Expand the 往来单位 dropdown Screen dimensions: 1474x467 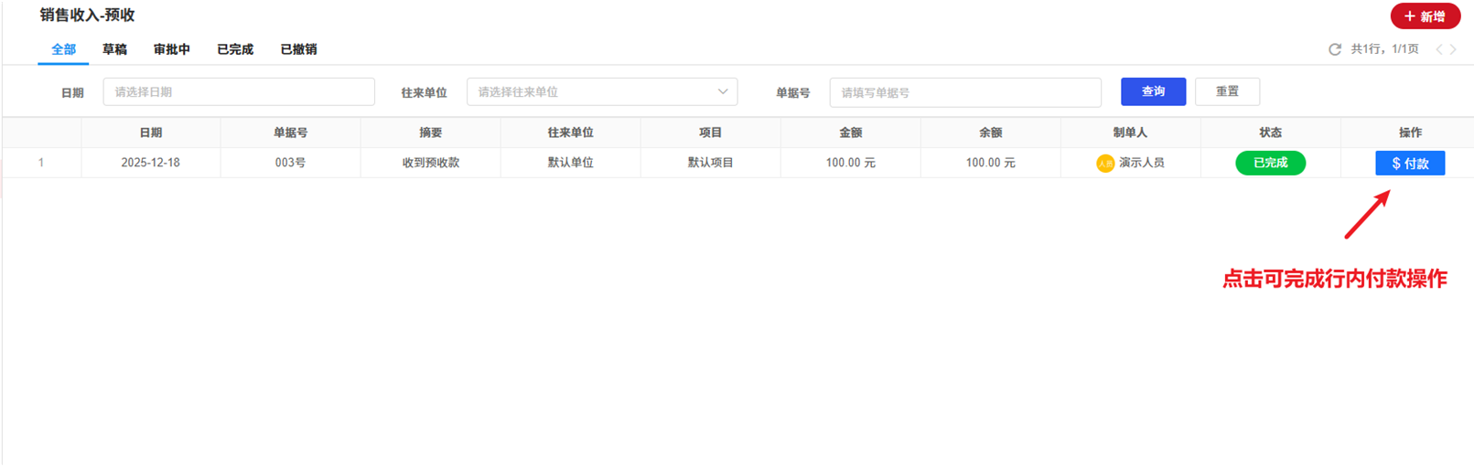click(x=601, y=92)
